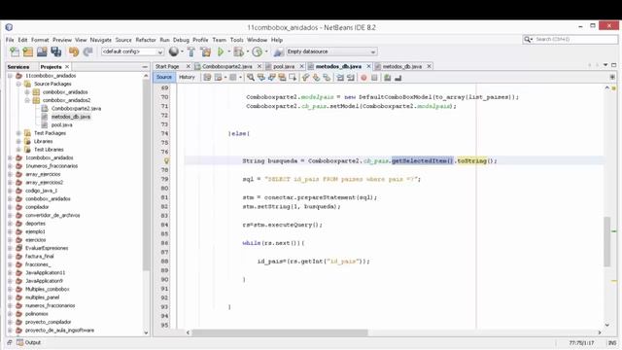Switch to the Services panel tab
Viewport: 622px width, 350px height.
[18, 67]
